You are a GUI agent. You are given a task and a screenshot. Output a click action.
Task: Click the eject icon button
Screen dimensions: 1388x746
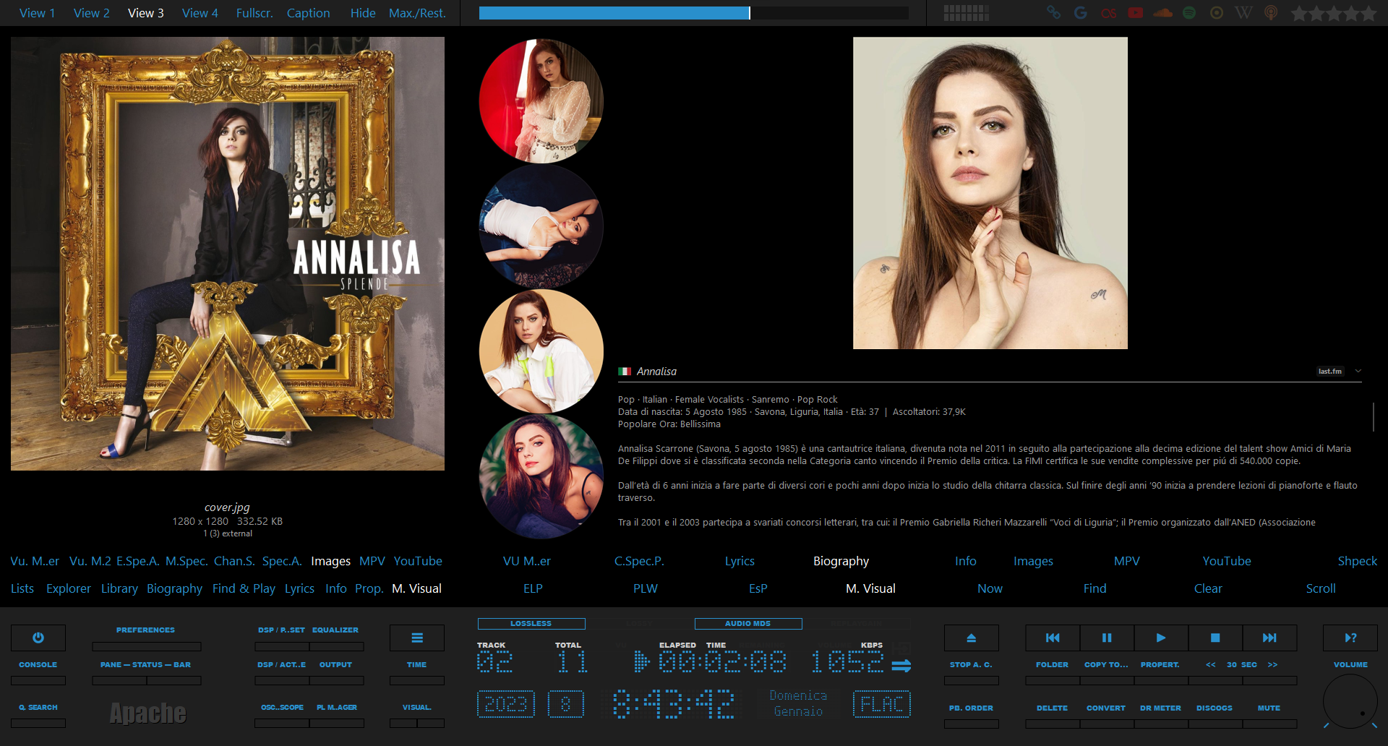pos(972,638)
